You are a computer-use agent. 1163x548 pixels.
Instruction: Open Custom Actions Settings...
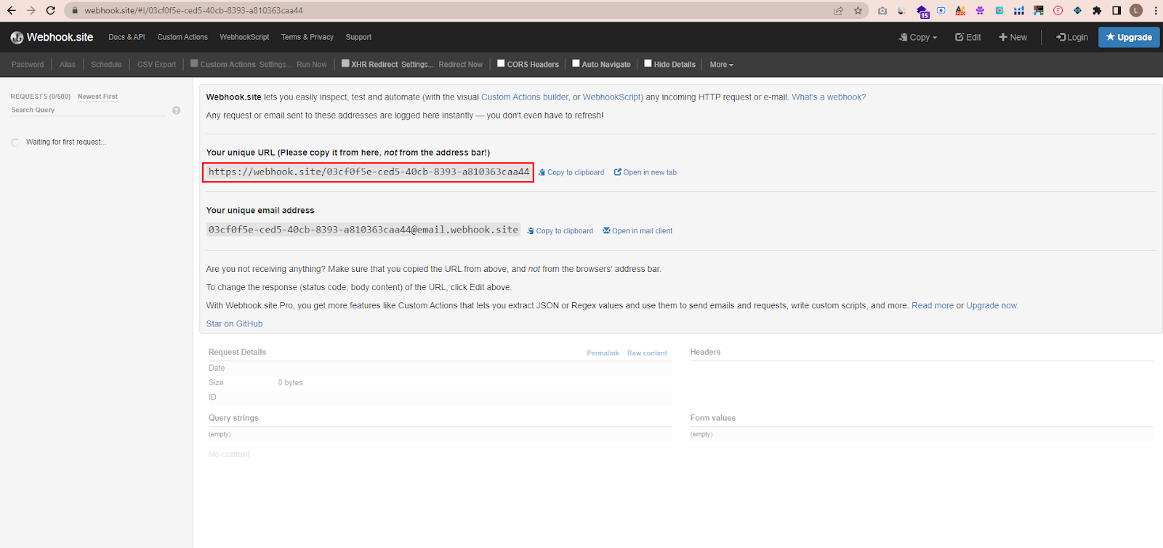coord(275,65)
